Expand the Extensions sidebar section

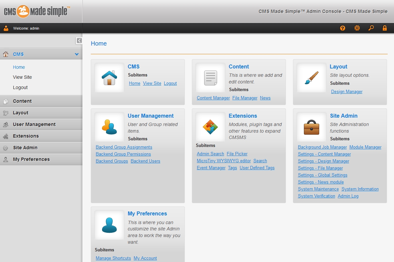(x=41, y=136)
